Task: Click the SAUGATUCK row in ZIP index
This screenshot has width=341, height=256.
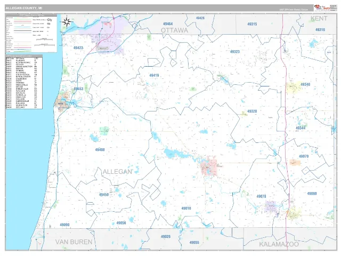Action: point(24,105)
